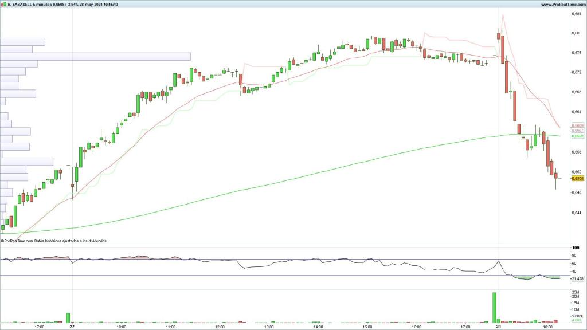Click the ProRealTime.com copyright notice text
587x330 pixels.
coord(54,241)
